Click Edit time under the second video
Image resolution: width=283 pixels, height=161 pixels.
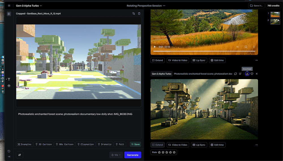[x=217, y=145]
